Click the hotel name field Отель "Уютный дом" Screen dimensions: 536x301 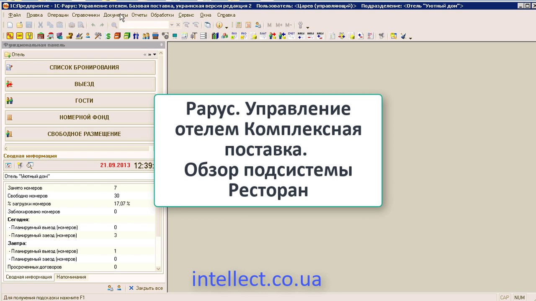(x=79, y=176)
